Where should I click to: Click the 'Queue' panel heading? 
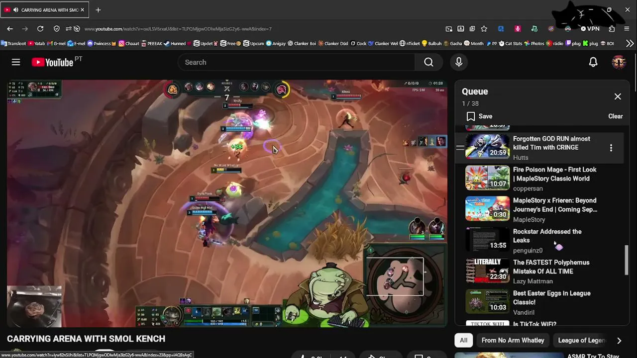pos(475,91)
